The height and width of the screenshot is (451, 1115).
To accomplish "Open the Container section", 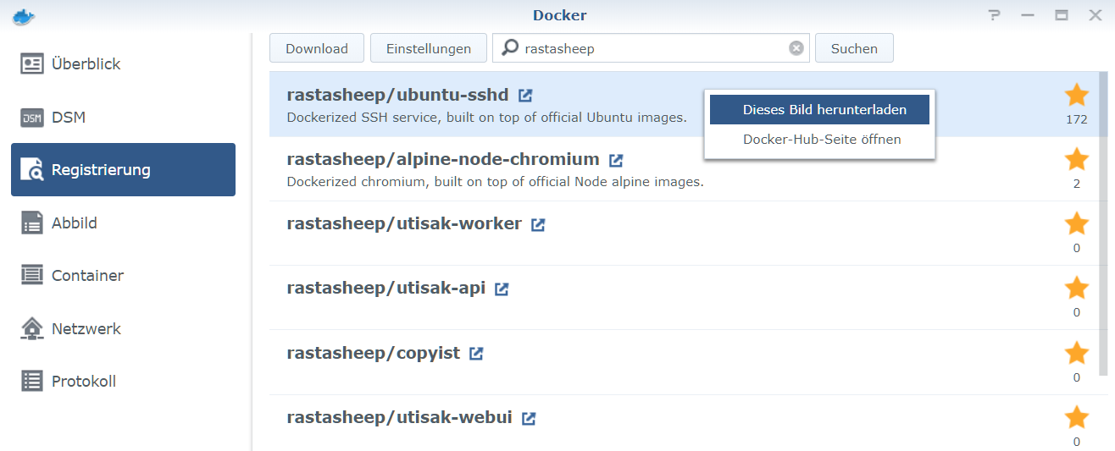I will pos(123,275).
